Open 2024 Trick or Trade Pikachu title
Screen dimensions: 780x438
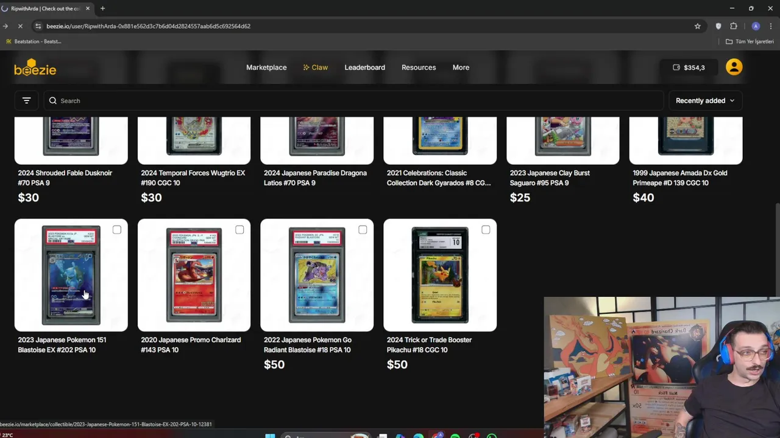[x=429, y=345]
